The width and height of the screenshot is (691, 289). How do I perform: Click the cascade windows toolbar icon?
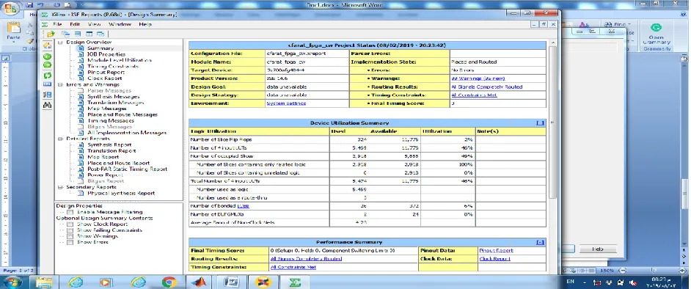[66, 34]
